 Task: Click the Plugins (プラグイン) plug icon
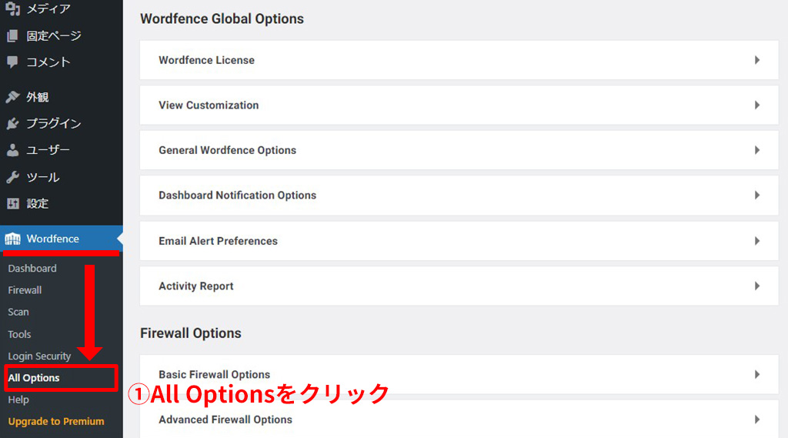tap(13, 123)
